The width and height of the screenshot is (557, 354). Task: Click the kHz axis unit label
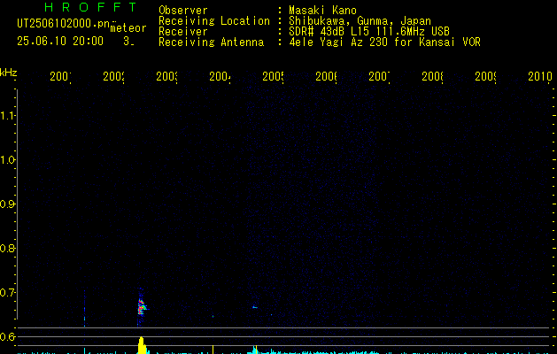tap(9, 73)
